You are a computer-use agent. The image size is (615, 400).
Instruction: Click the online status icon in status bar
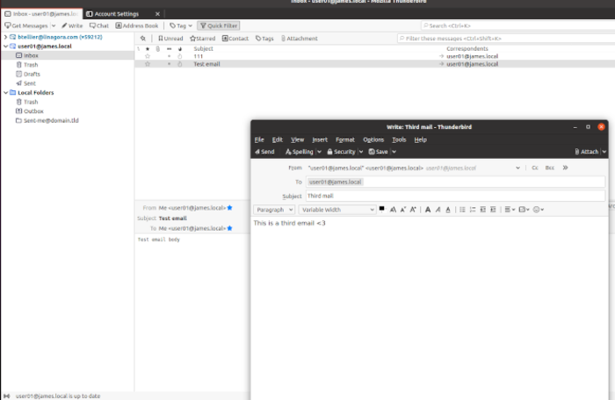(x=7, y=396)
